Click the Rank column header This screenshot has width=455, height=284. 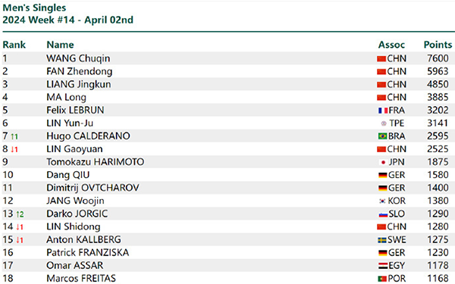[14, 45]
